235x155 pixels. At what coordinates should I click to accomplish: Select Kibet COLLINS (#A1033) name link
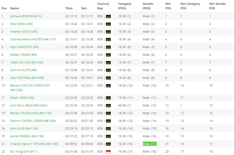pos(27,62)
